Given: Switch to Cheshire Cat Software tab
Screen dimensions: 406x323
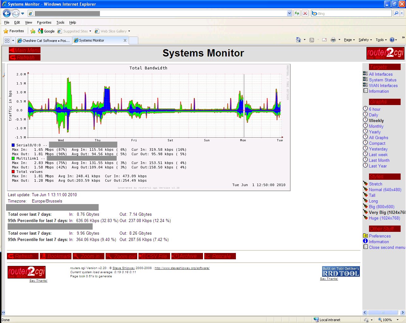Looking at the screenshot, I should pos(43,41).
